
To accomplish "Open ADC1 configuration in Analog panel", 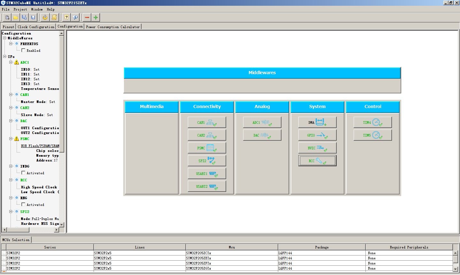I will (x=262, y=122).
